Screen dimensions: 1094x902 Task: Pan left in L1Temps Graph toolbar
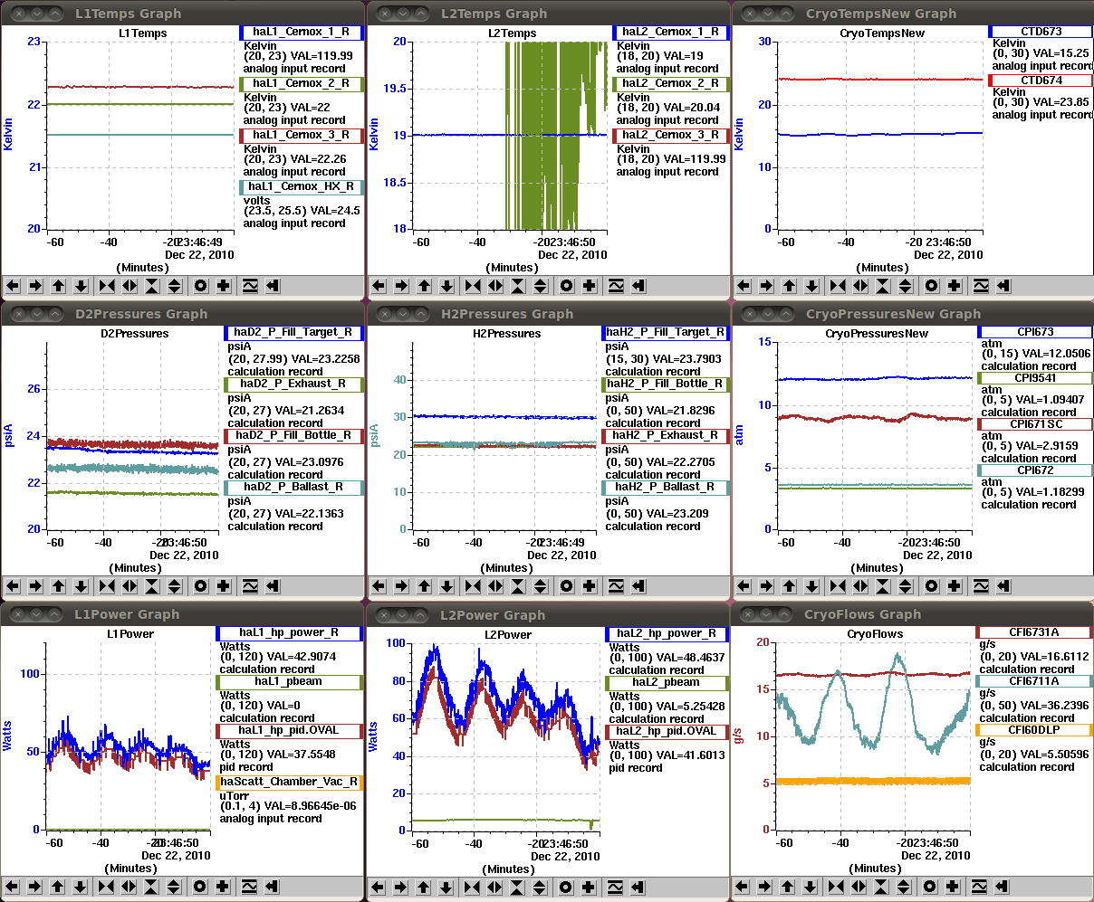pyautogui.click(x=13, y=286)
